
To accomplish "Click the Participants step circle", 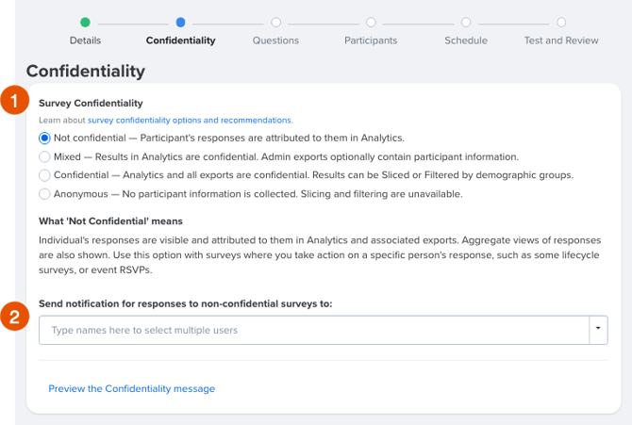I will (x=371, y=23).
